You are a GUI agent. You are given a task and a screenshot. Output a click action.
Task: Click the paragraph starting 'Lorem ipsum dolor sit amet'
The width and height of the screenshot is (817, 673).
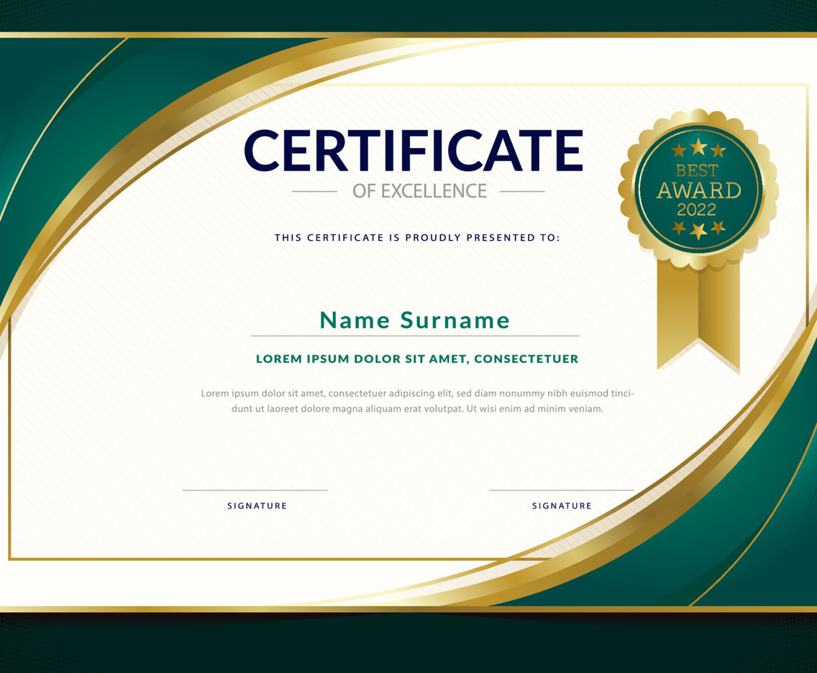coord(417,401)
